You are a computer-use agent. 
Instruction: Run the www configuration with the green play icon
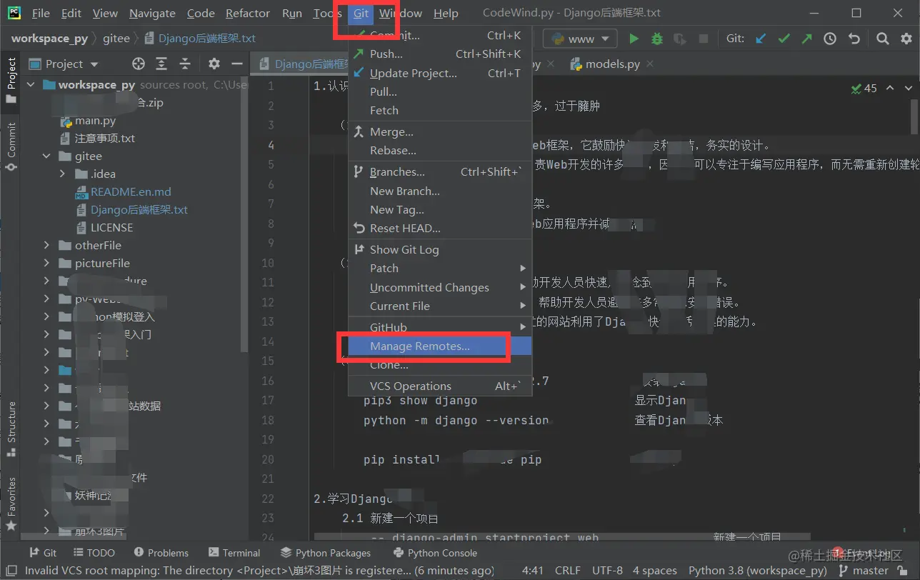[x=633, y=39]
